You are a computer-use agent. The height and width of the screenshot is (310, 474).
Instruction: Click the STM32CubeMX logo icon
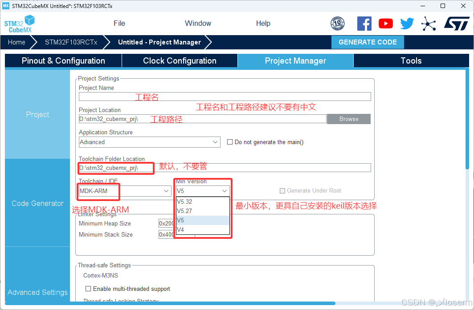point(19,24)
